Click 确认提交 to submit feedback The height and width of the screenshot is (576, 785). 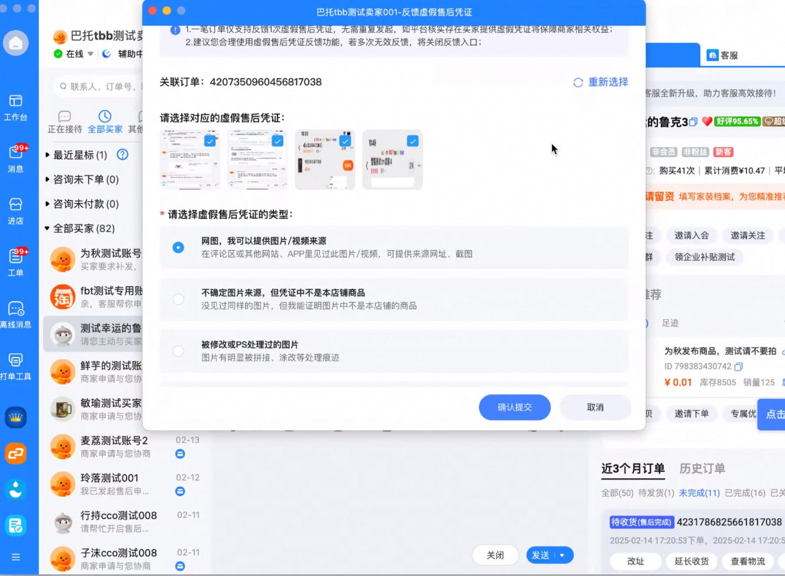515,407
